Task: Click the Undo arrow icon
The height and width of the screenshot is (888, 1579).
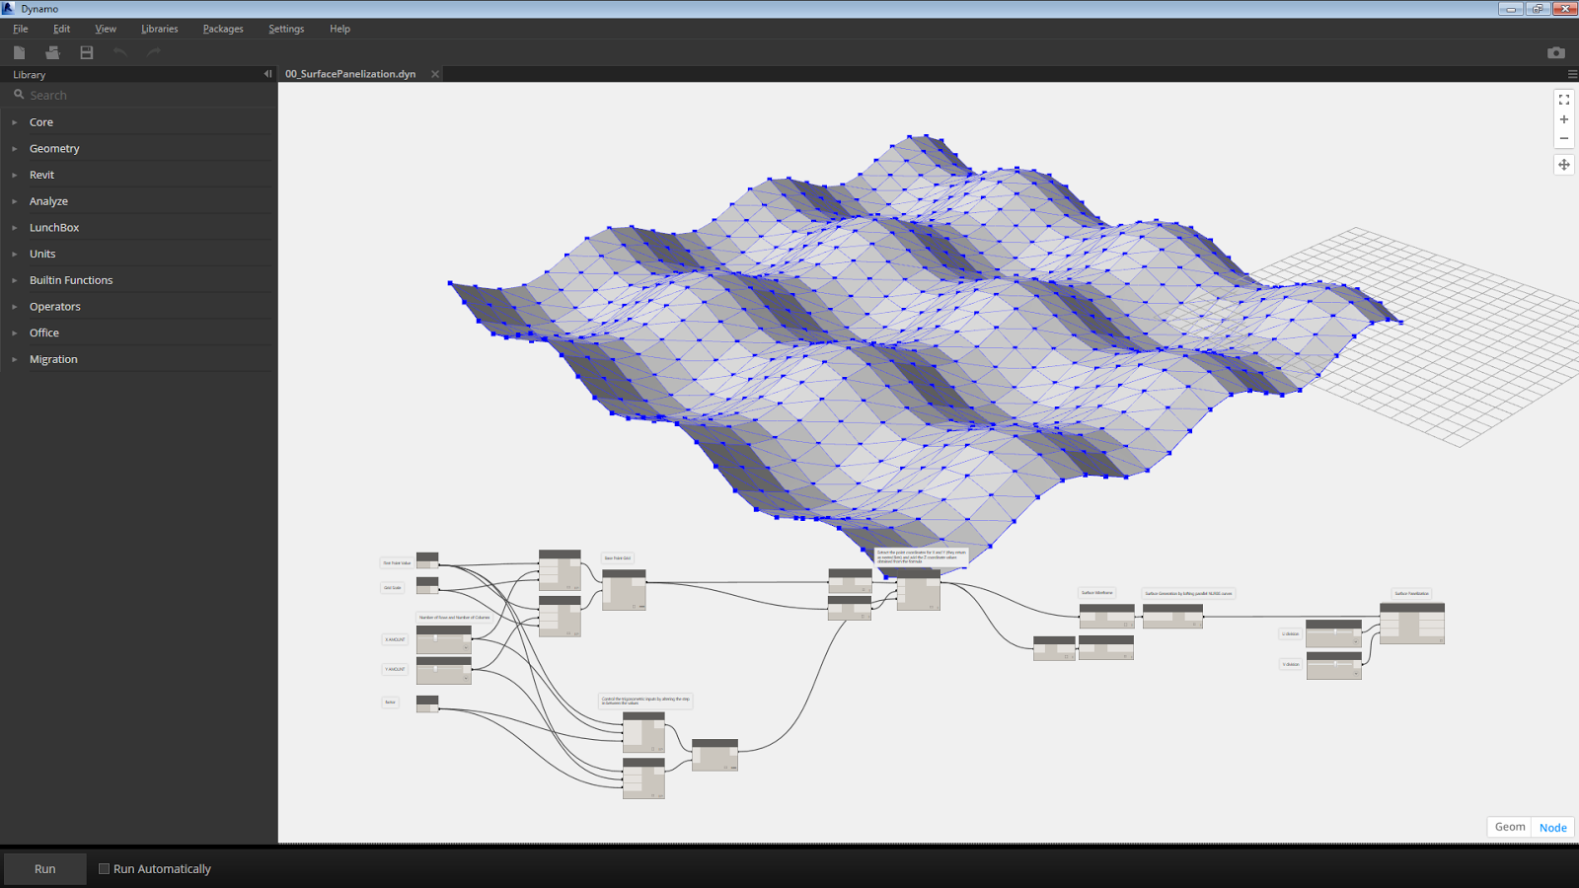Action: (x=119, y=52)
